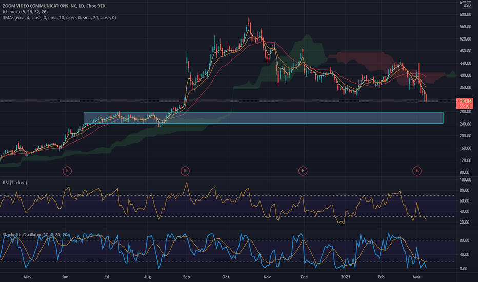Click the Feb label on time axis
Viewport: 478px width, 282px height.
[381, 277]
